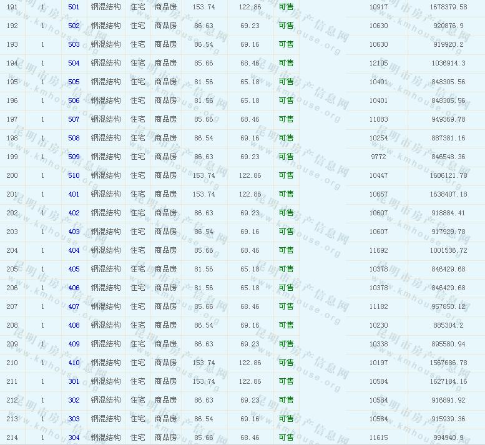This screenshot has height=445, width=485.
Task: Click room 408 link
Action: (x=74, y=325)
